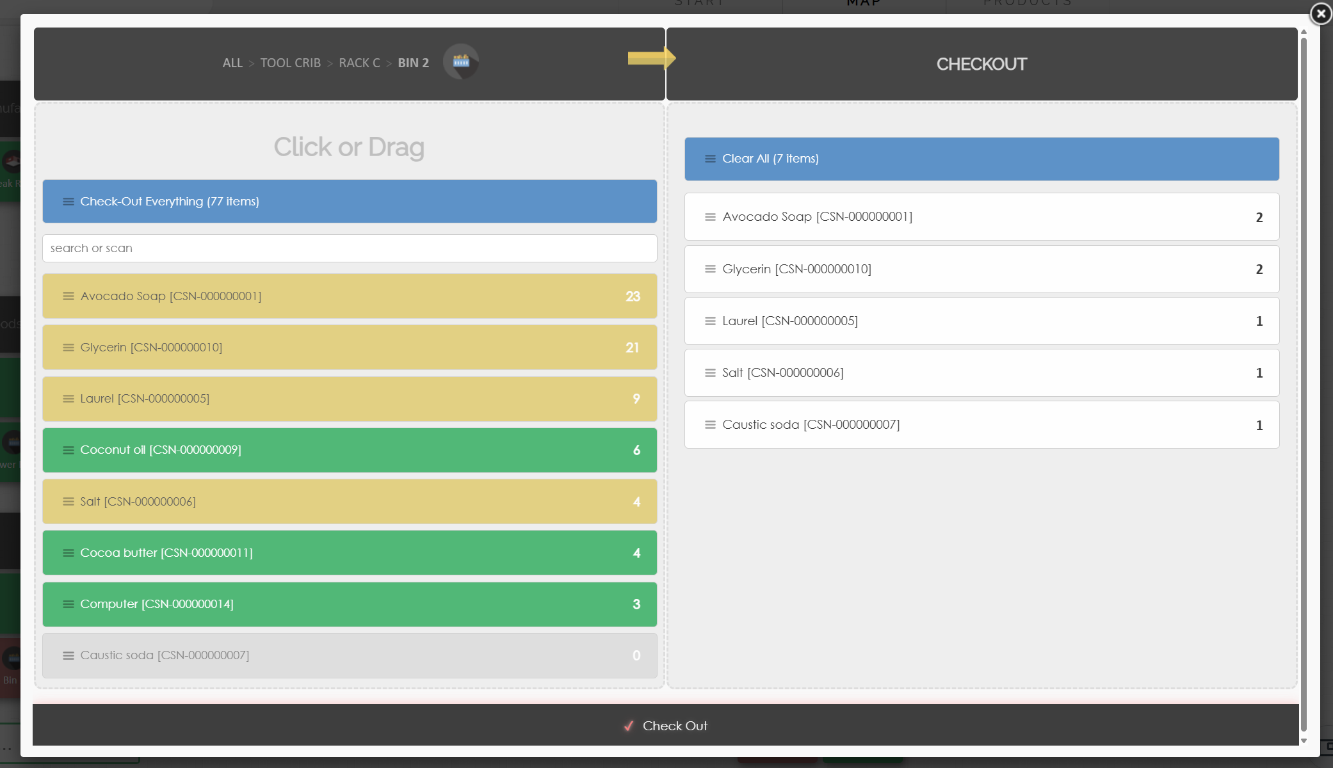Clear all 7 items from checkout

click(982, 159)
